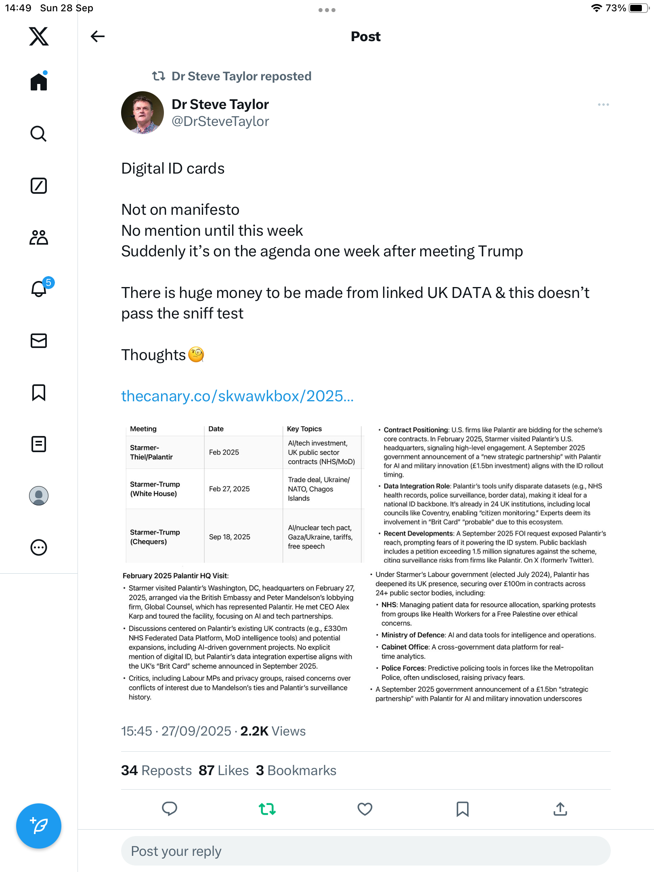Open the thecanary.co skwawkbox link
The image size is (654, 872).
237,396
